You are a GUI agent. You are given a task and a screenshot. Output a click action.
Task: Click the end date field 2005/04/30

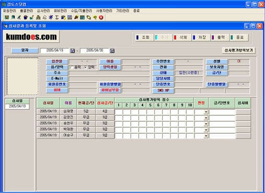pos(94,50)
